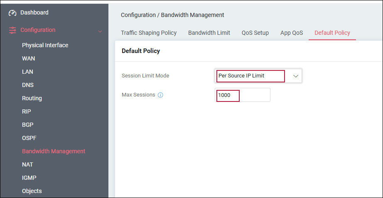The image size is (383, 198).
Task: Open DNS configuration in sidebar
Action: 28,85
